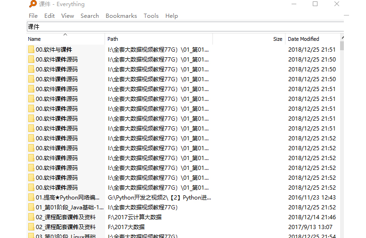Click folder icon of the F:\2017大数据 result

click(31, 227)
